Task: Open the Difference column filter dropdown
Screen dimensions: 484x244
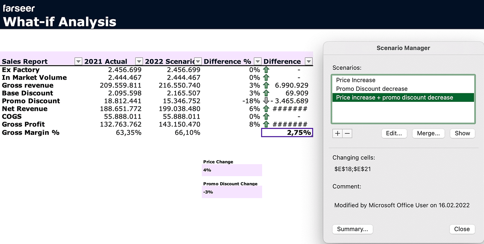Action: pyautogui.click(x=309, y=61)
